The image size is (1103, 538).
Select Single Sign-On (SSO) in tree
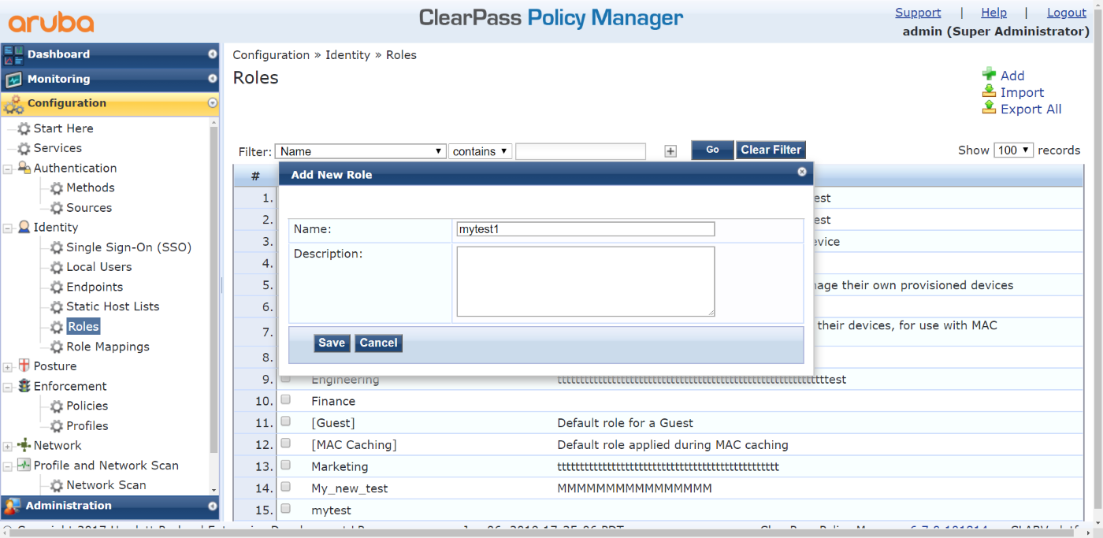click(128, 247)
